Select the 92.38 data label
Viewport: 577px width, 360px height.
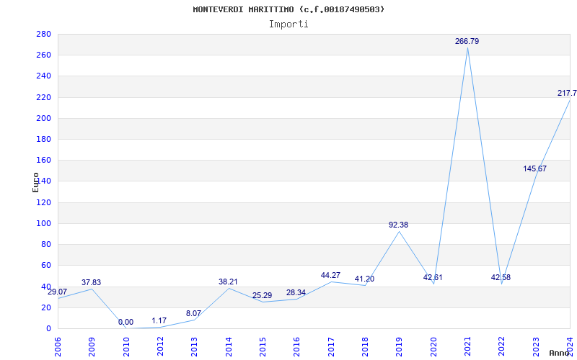[x=399, y=225]
